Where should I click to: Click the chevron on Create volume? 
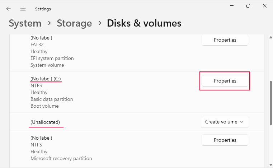[242, 122]
